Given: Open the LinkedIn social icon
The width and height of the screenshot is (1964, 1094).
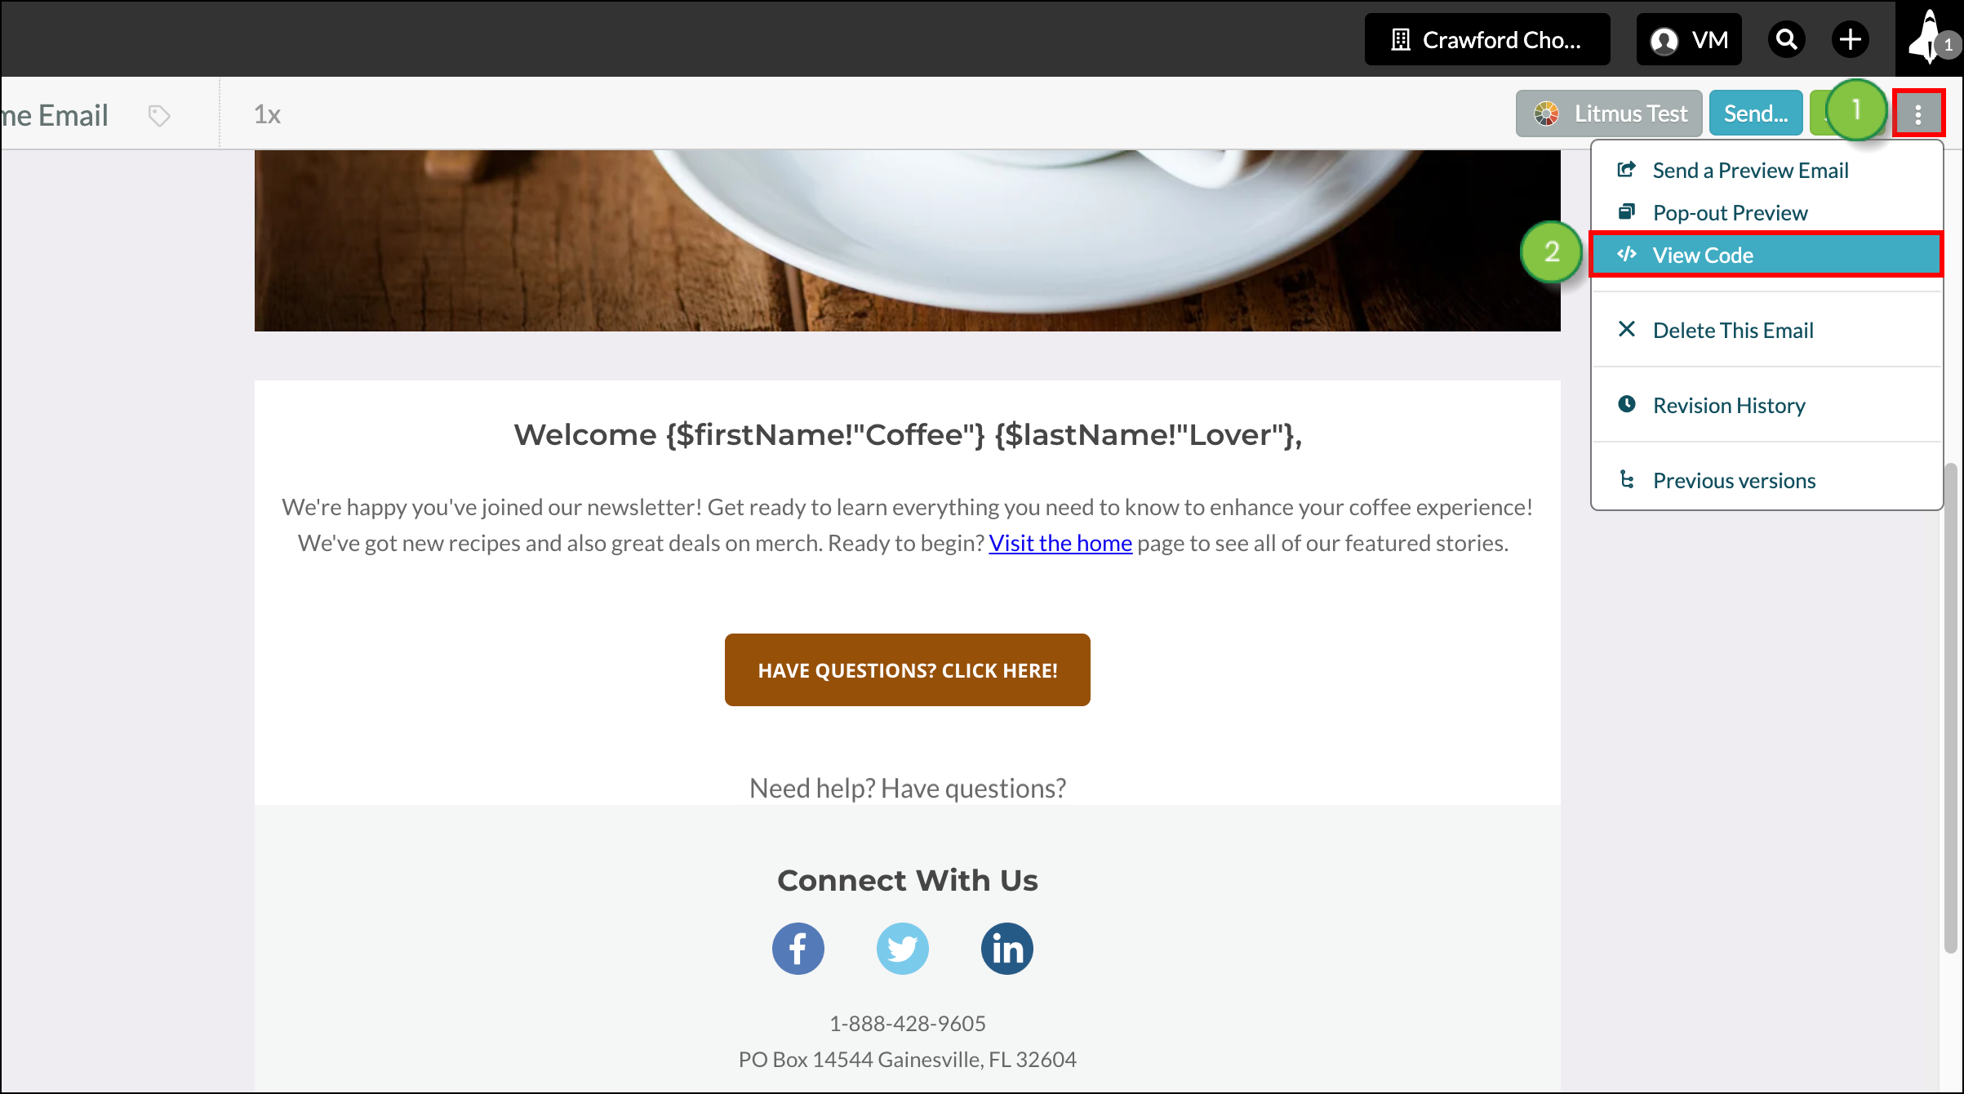Looking at the screenshot, I should tap(1006, 949).
